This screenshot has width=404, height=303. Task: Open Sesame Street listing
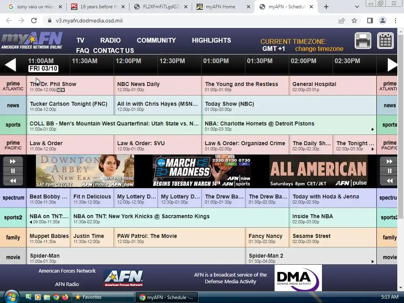(333, 238)
